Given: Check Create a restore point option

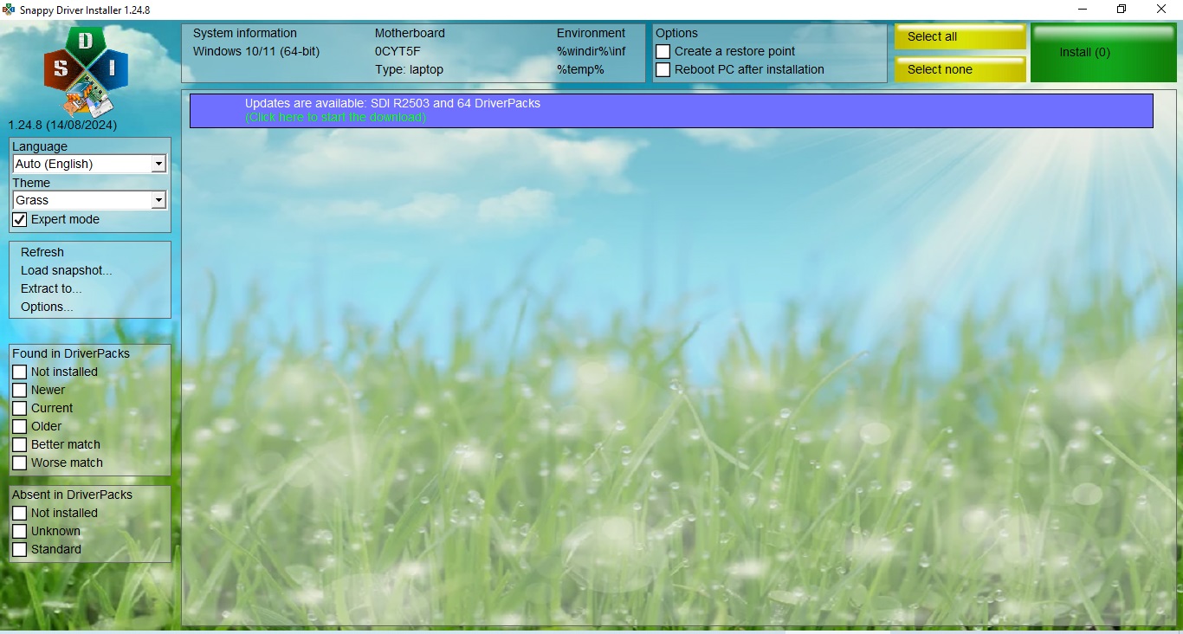Looking at the screenshot, I should pos(663,51).
